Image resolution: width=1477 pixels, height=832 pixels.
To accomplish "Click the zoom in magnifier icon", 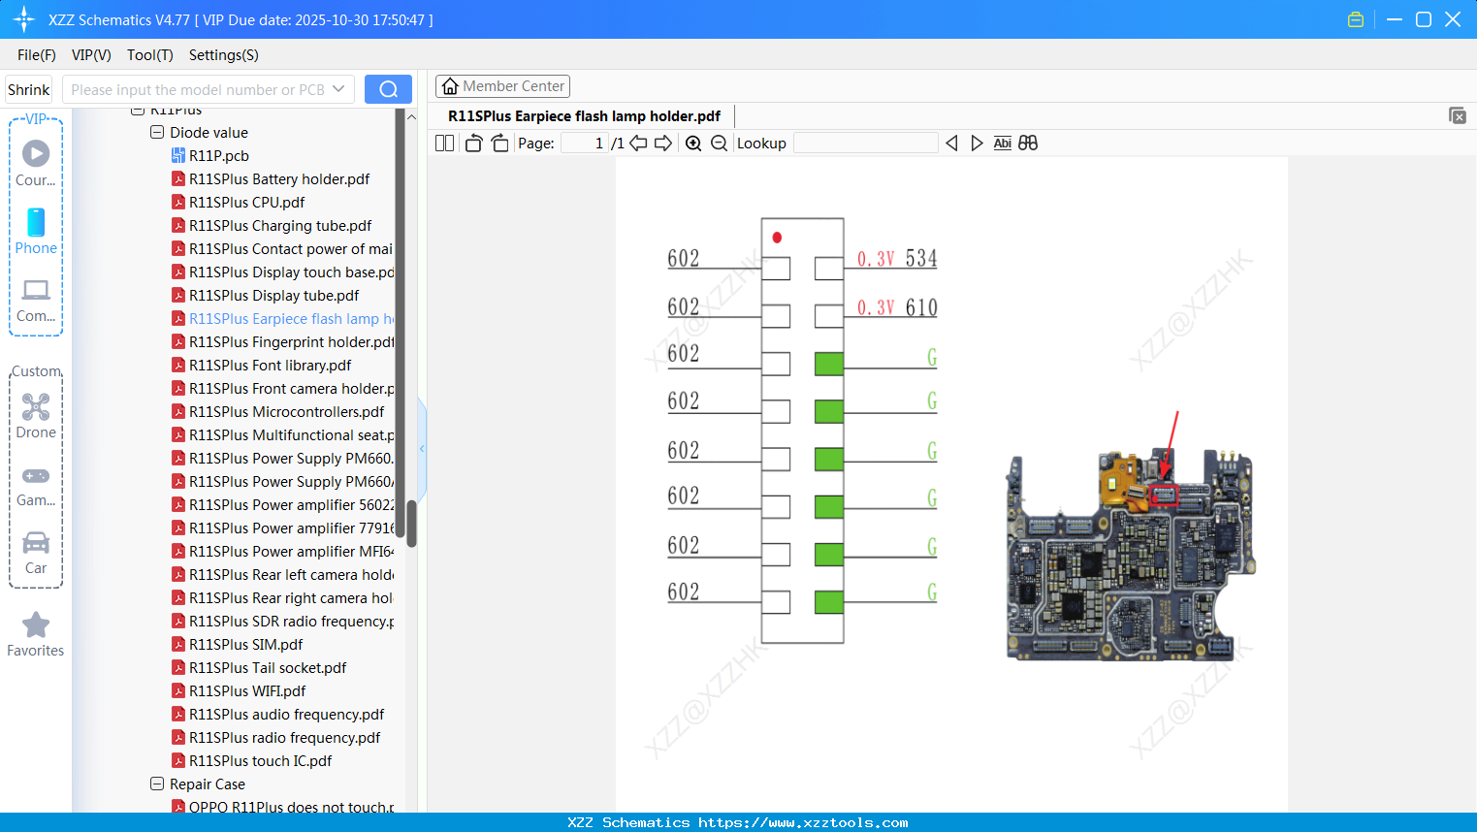I will point(693,144).
